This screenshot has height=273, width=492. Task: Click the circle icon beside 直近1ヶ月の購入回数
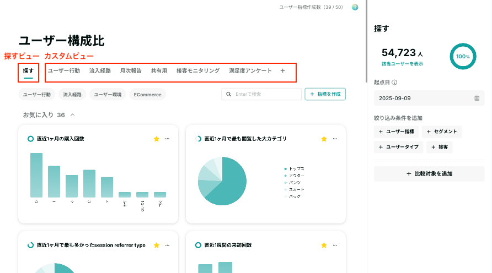click(30, 139)
